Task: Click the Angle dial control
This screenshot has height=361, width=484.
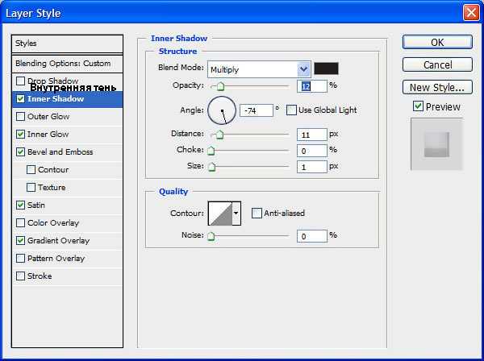Action: click(222, 110)
